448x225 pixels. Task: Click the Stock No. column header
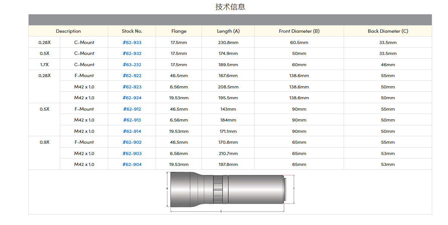pyautogui.click(x=132, y=31)
